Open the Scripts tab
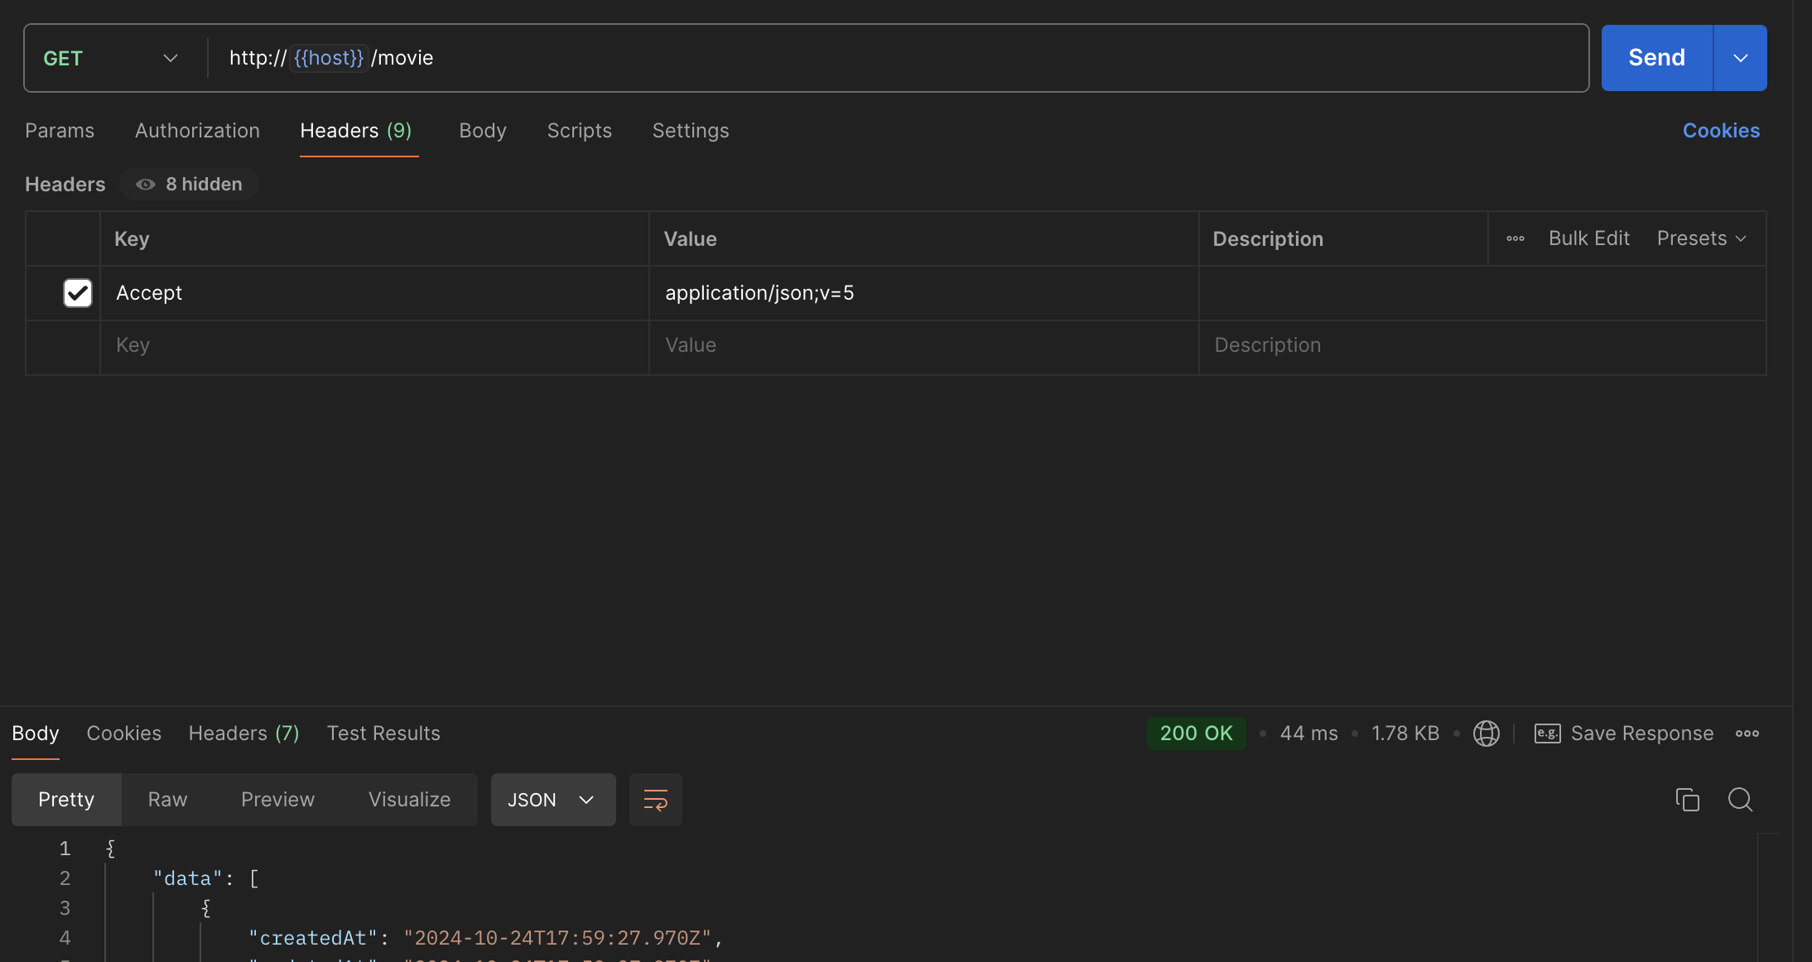 pos(579,131)
